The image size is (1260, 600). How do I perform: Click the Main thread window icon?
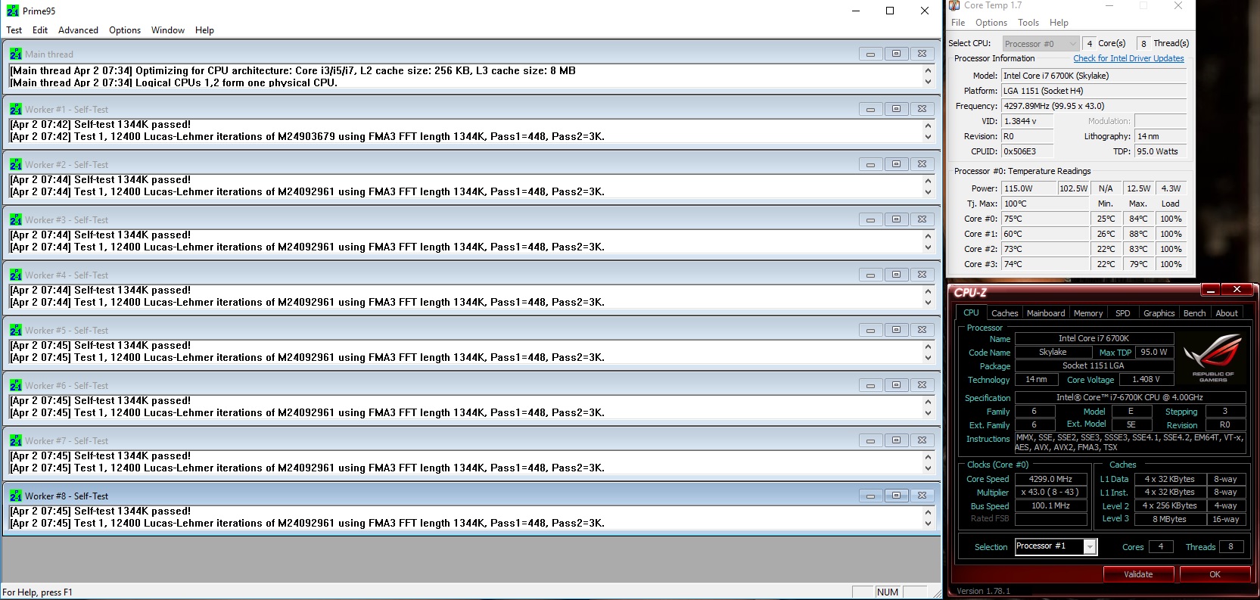pos(16,54)
